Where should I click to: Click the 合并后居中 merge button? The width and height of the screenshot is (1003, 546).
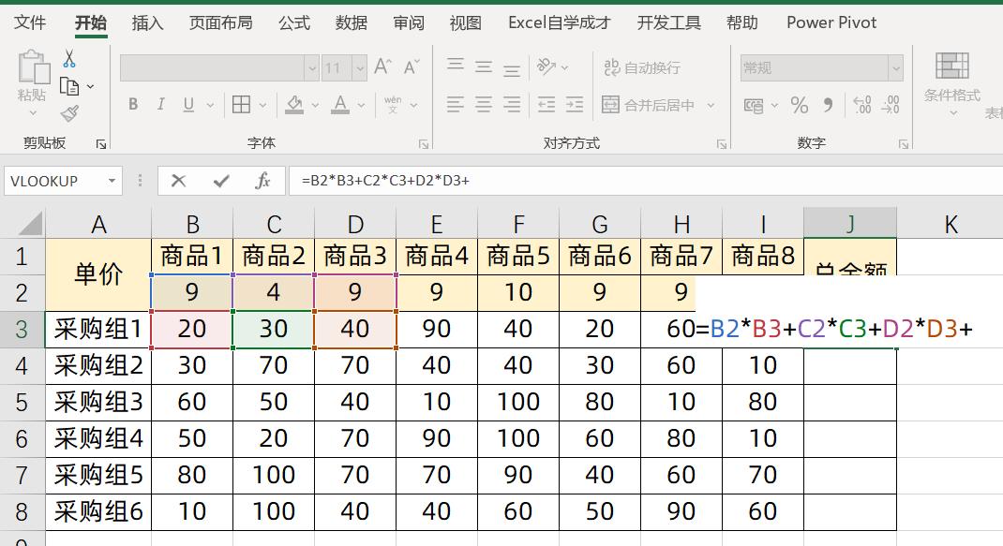point(649,105)
